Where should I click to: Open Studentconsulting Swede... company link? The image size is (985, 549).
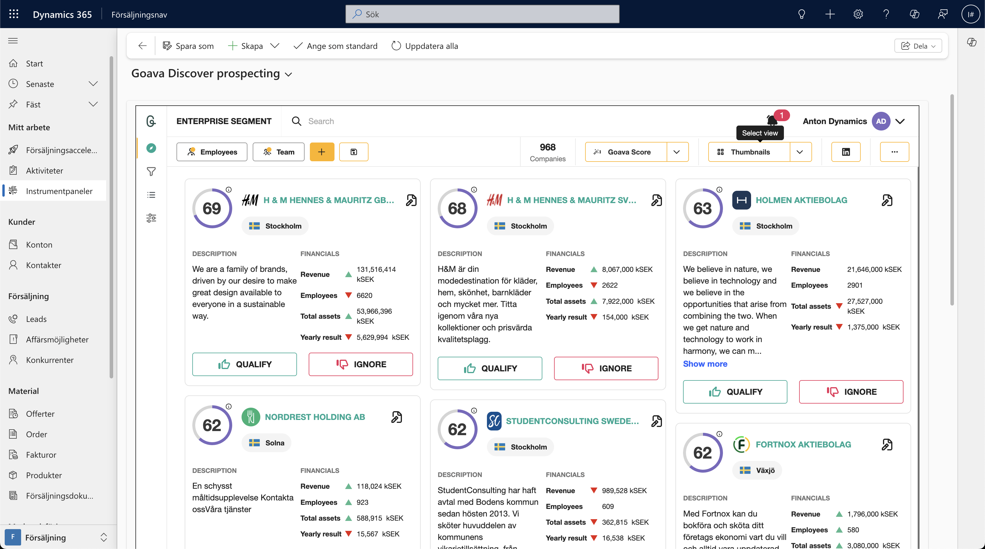[573, 421]
